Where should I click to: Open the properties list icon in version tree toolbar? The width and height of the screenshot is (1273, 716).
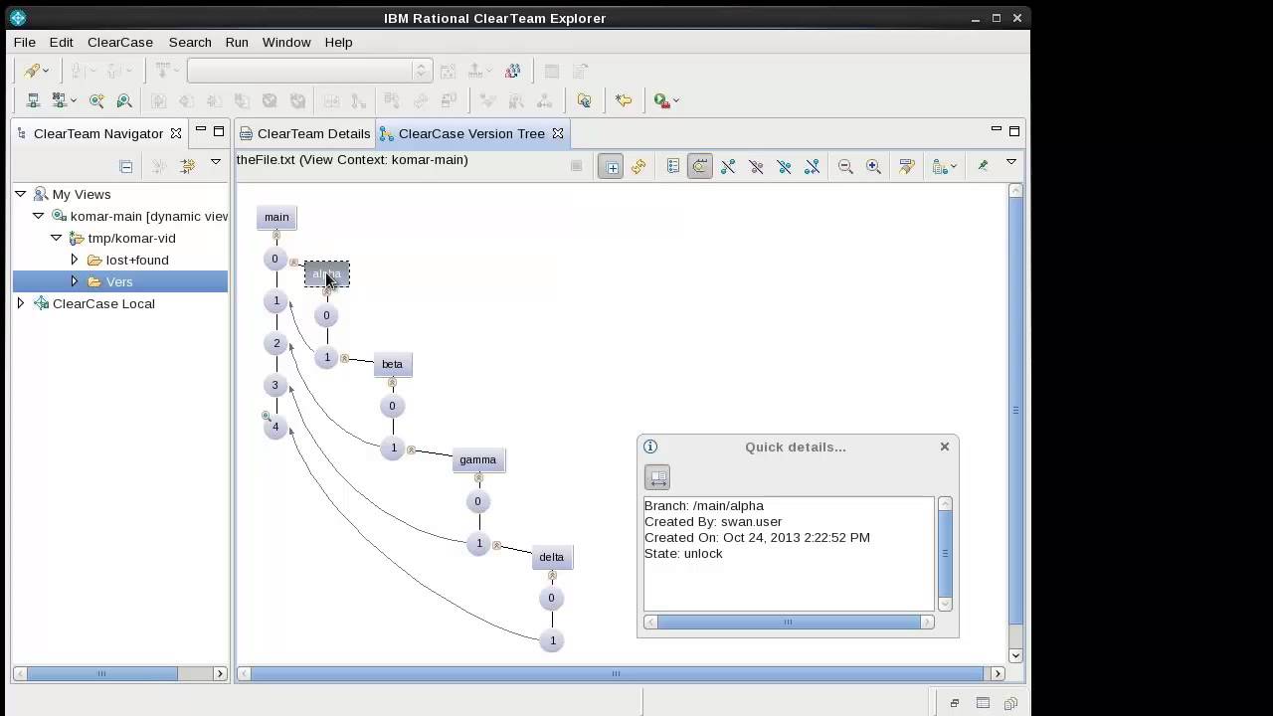[x=673, y=166]
